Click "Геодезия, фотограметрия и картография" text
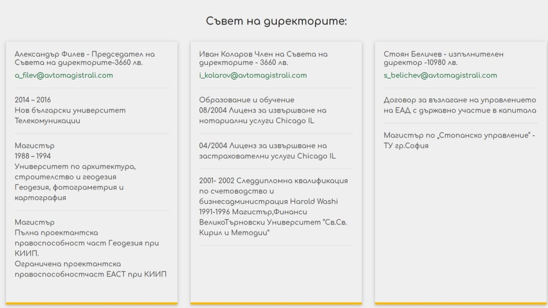The image size is (548, 308). coord(69,192)
